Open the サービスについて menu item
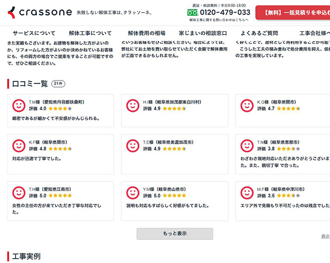 click(34, 33)
